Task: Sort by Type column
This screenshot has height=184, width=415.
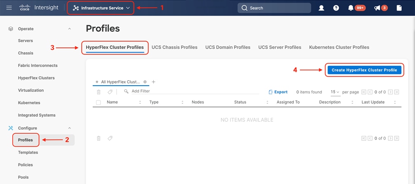Action: pos(182,102)
